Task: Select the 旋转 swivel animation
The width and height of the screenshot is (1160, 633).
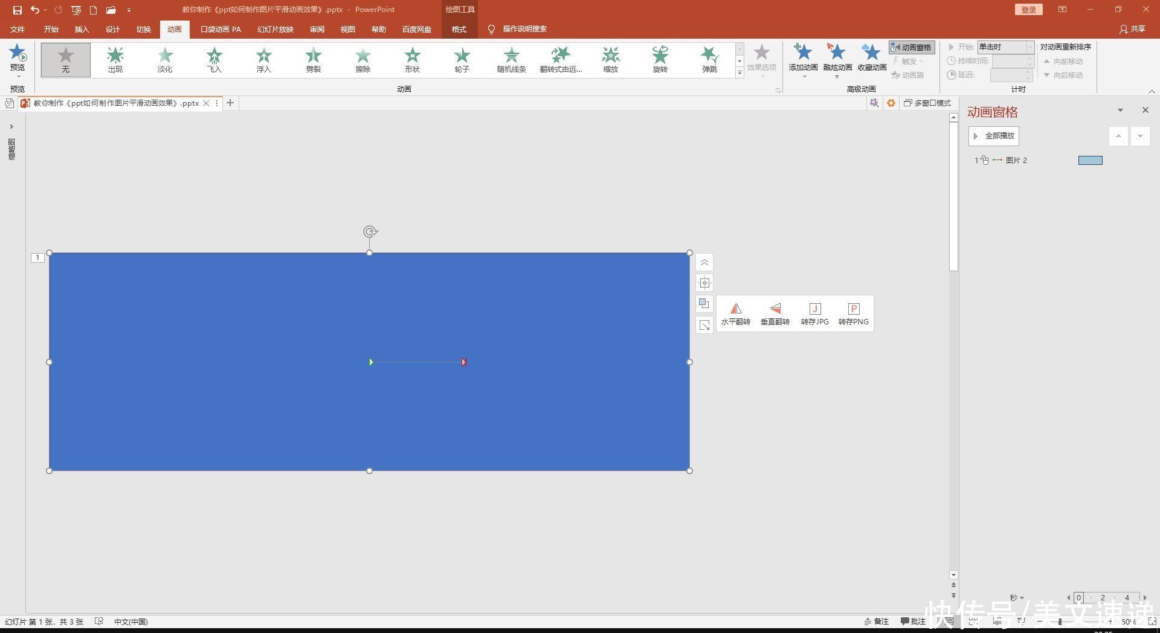Action: pyautogui.click(x=660, y=60)
